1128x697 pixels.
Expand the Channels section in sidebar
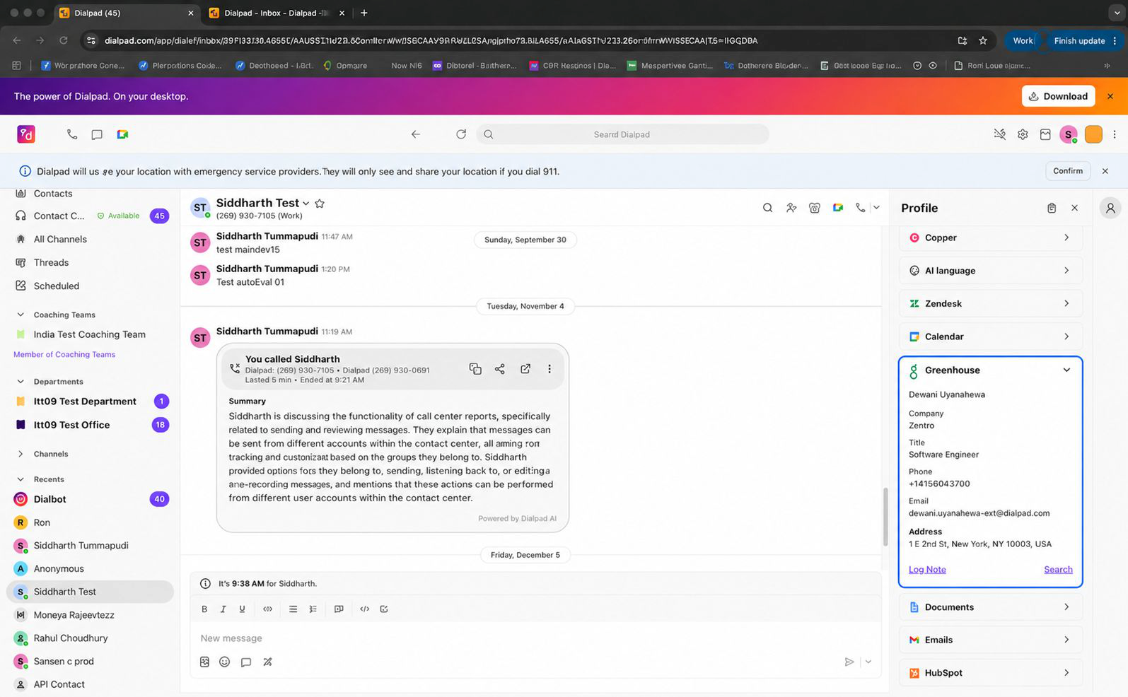pos(21,454)
